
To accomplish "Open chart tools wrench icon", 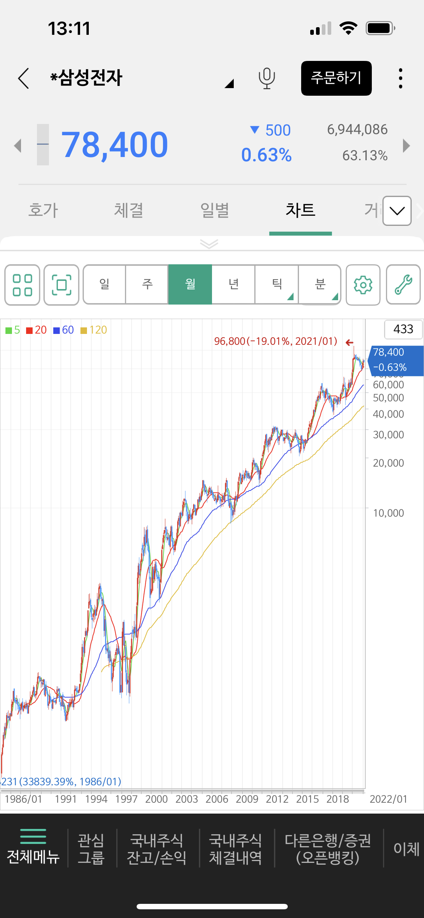I will click(x=403, y=285).
